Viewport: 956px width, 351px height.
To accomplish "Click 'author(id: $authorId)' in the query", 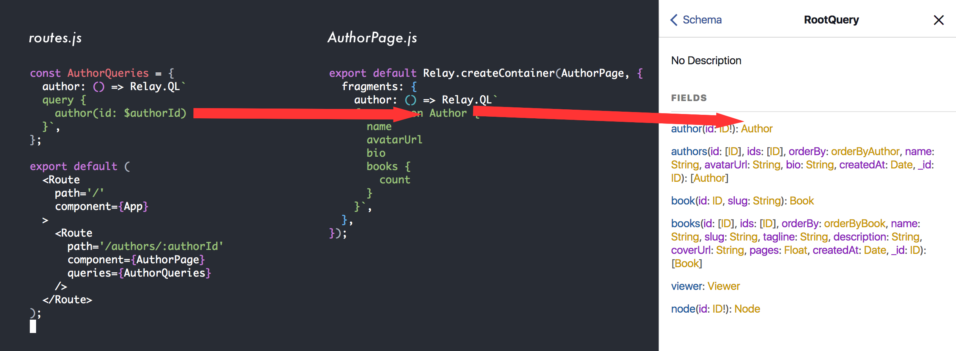I will [120, 113].
